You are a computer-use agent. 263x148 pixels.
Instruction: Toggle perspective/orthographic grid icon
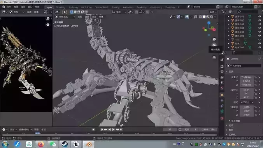(214, 57)
